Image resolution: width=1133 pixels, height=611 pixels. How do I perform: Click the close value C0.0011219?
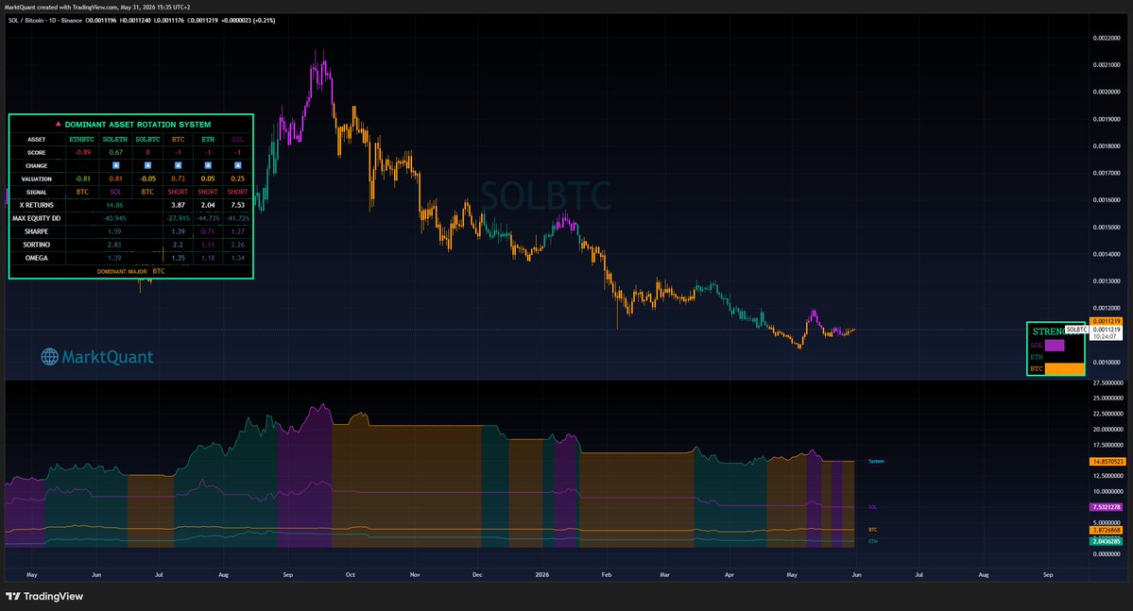tap(203, 20)
